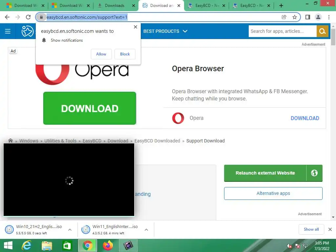Image resolution: width=336 pixels, height=252 pixels.
Task: Click the orange search magnifier button
Action: pyautogui.click(x=322, y=31)
